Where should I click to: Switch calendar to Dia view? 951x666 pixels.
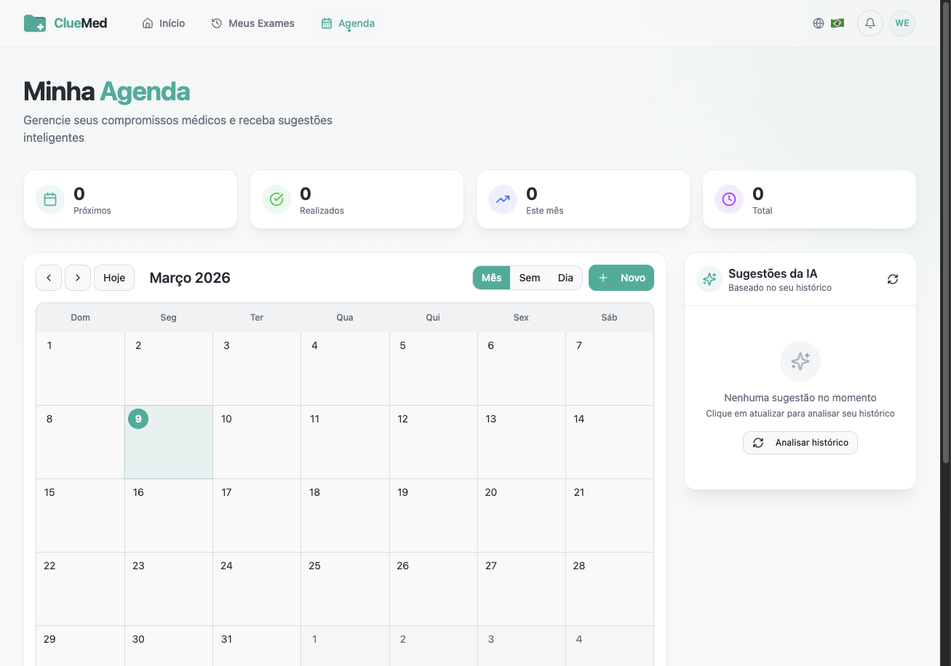(x=565, y=278)
